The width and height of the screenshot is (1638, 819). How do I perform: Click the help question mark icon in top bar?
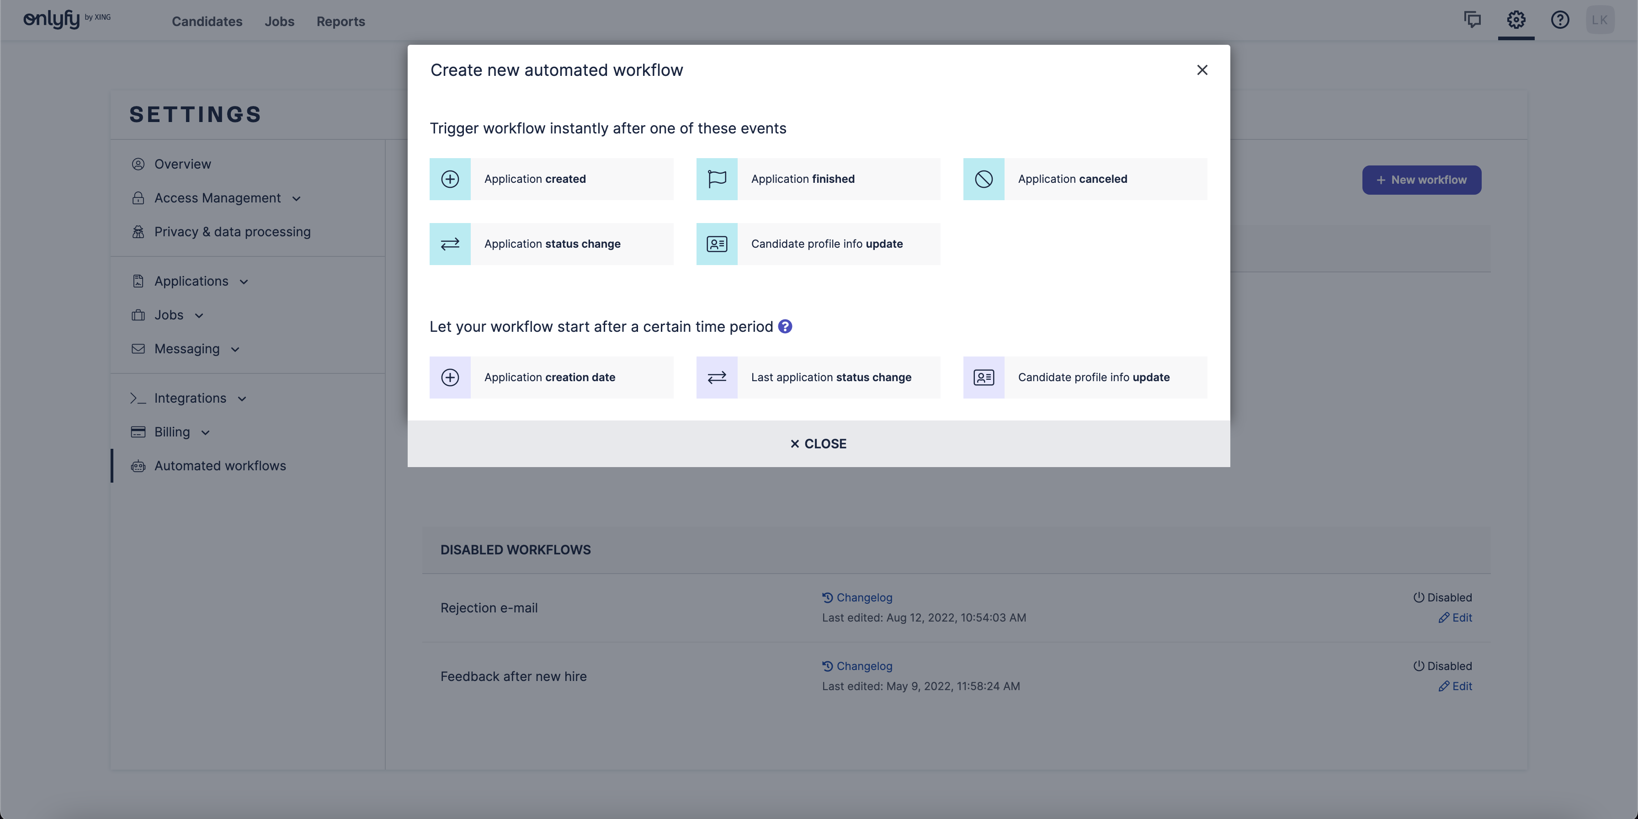[x=1560, y=20]
